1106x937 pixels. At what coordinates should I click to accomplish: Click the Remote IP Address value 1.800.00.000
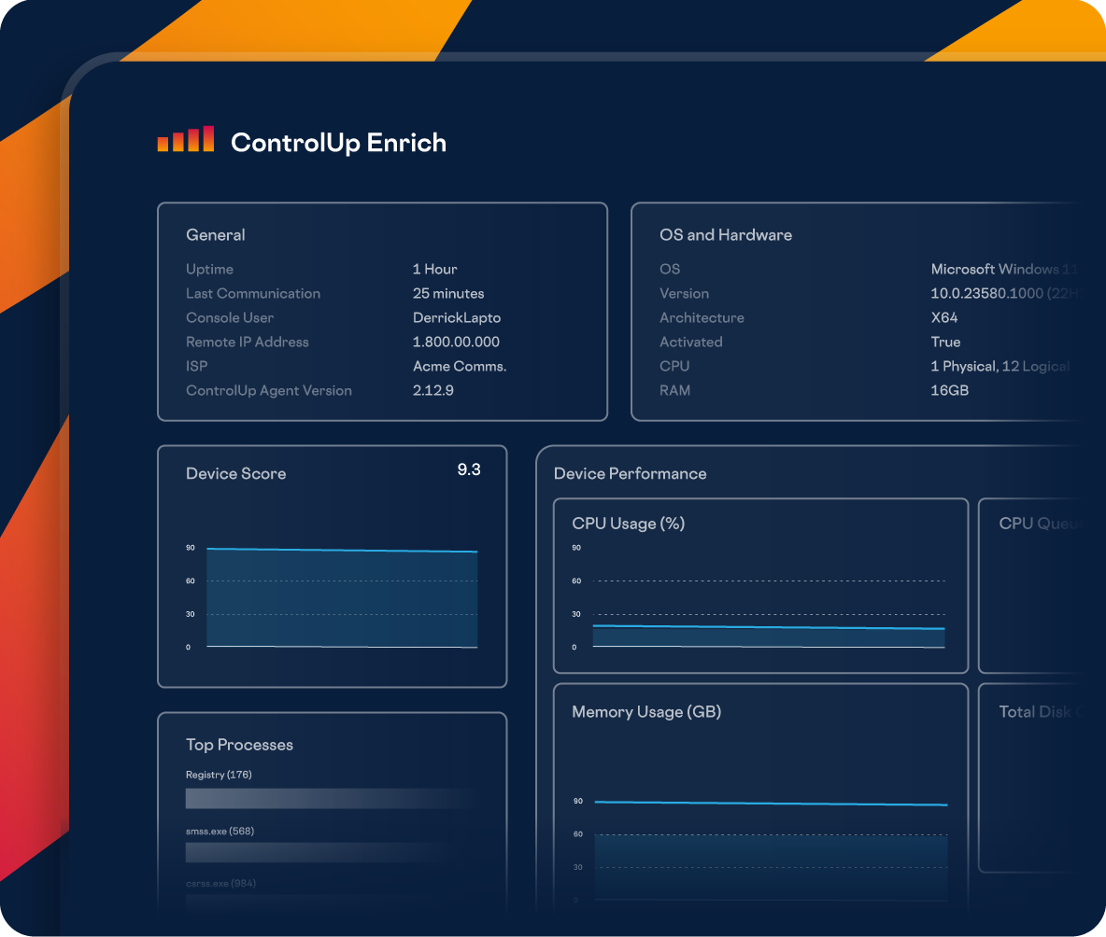tap(456, 343)
